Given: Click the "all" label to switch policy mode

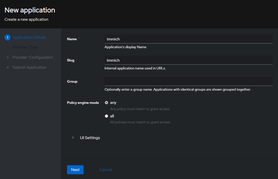Looking at the screenshot, I should coord(112,116).
